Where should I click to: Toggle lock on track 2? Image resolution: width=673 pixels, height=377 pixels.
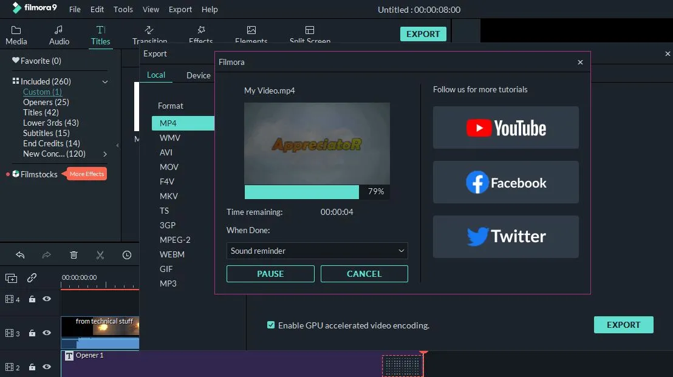[32, 367]
